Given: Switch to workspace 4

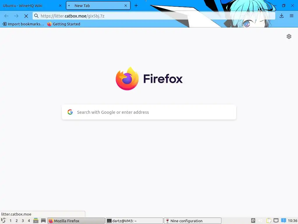Looking at the screenshot, I should [29, 221].
